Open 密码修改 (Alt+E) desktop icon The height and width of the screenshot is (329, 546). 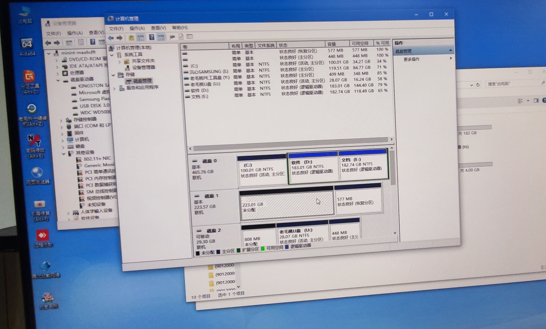(x=34, y=146)
